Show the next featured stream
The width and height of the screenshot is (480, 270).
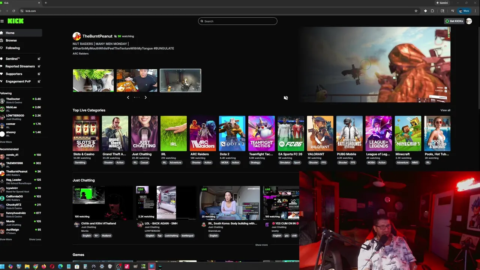click(145, 97)
